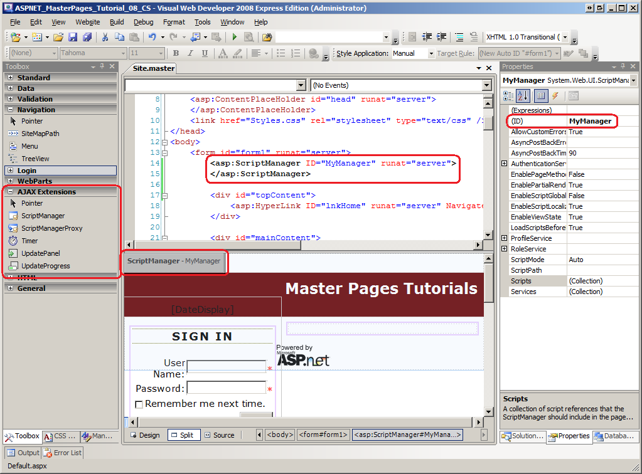
Task: Switch to Source view
Action: (x=219, y=435)
